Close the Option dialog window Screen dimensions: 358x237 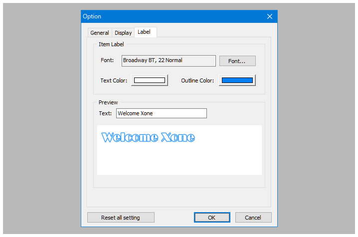270,16
